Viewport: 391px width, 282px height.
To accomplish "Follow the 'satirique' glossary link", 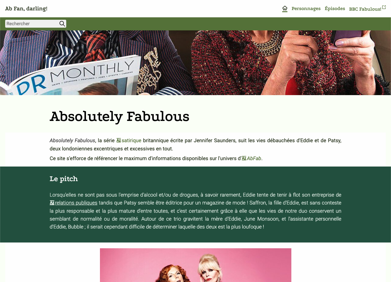I will coord(131,140).
